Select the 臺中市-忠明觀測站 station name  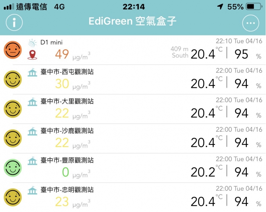(67, 190)
